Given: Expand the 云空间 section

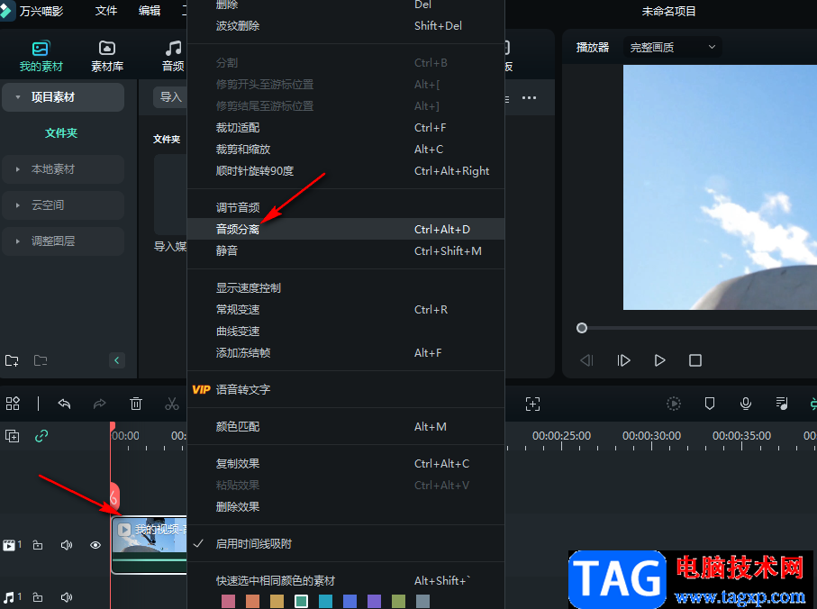Looking at the screenshot, I should pyautogui.click(x=18, y=205).
